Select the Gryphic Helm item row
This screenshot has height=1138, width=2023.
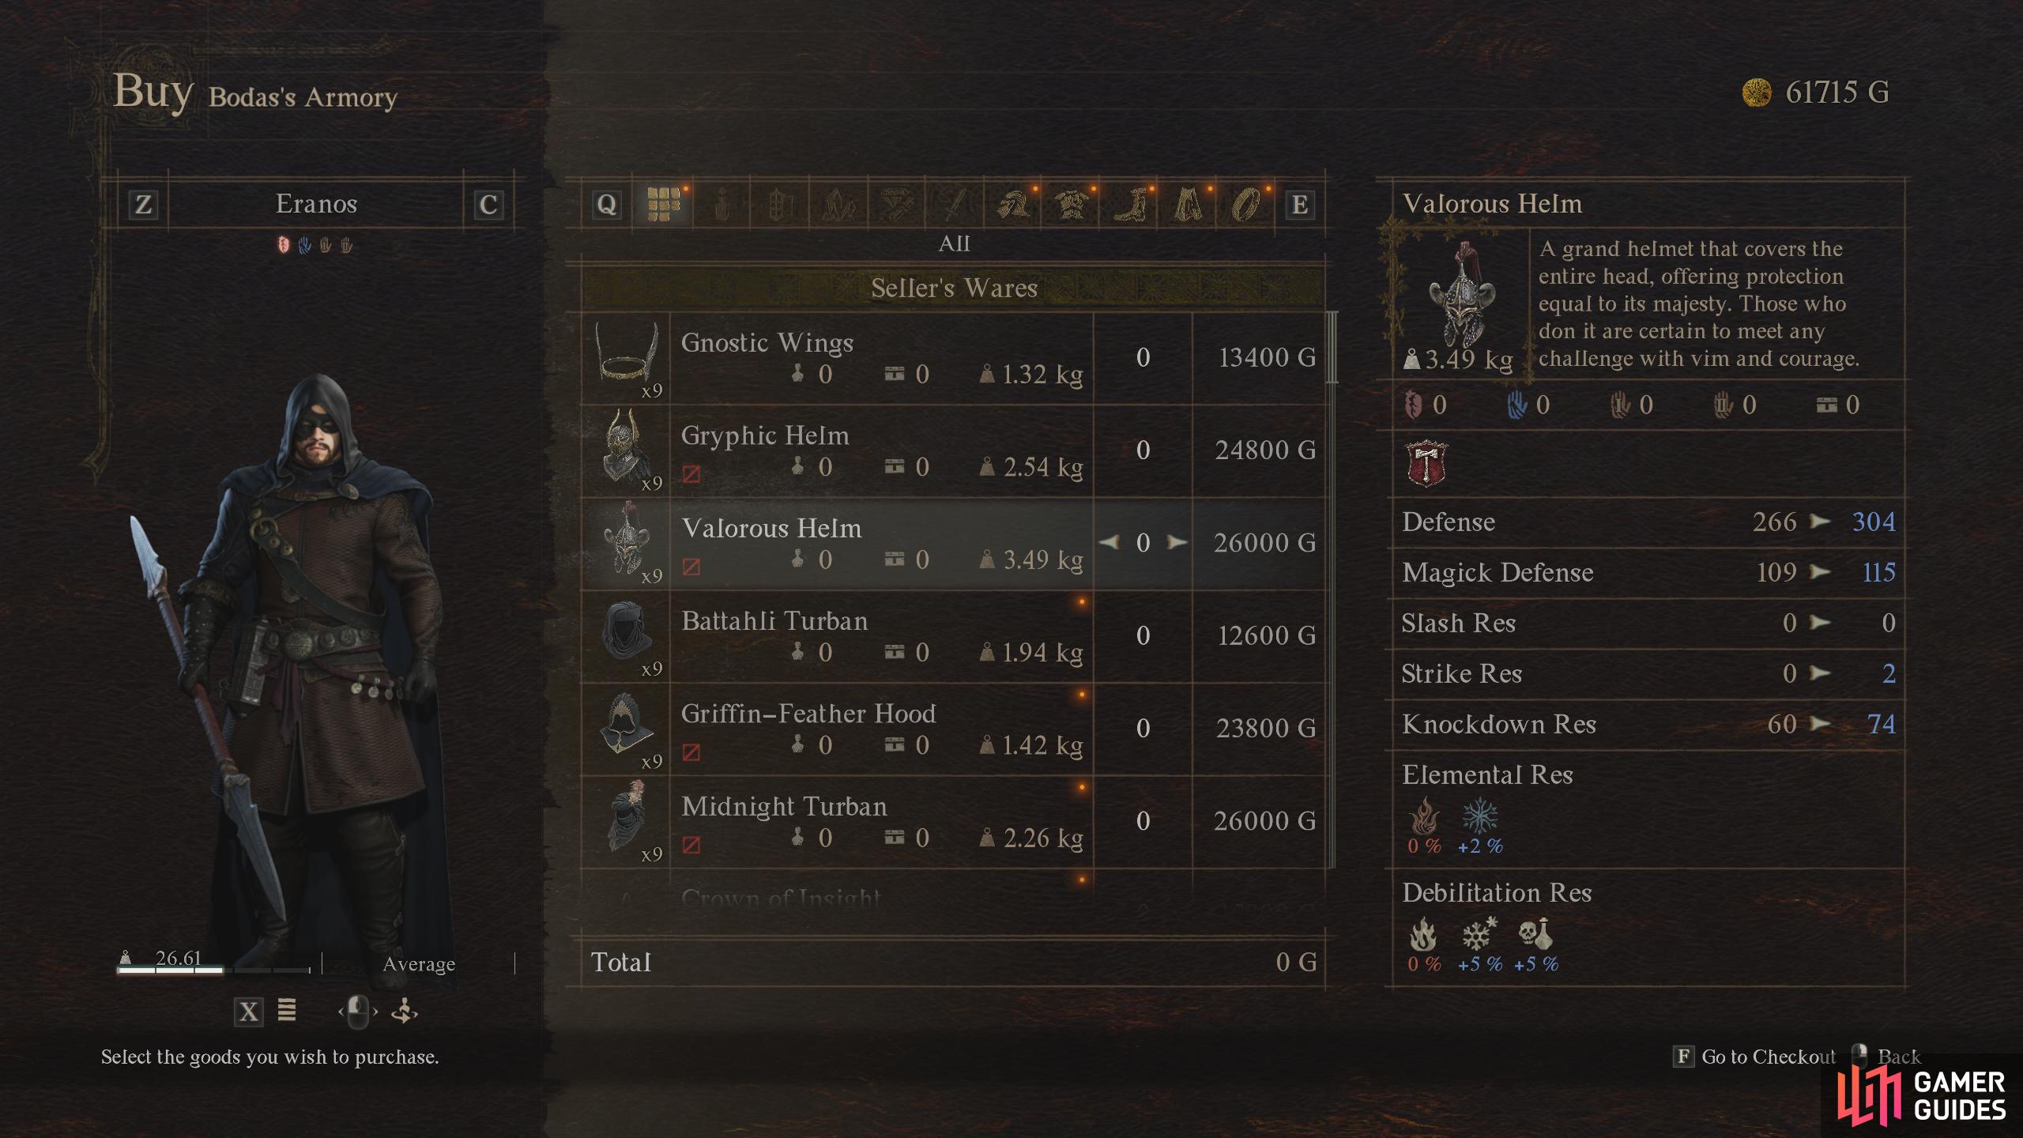click(954, 450)
